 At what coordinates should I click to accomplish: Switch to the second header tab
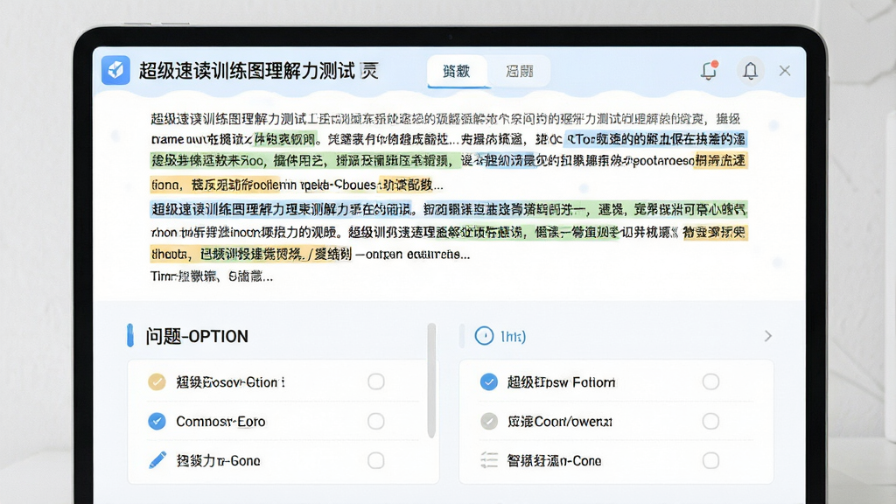click(520, 71)
